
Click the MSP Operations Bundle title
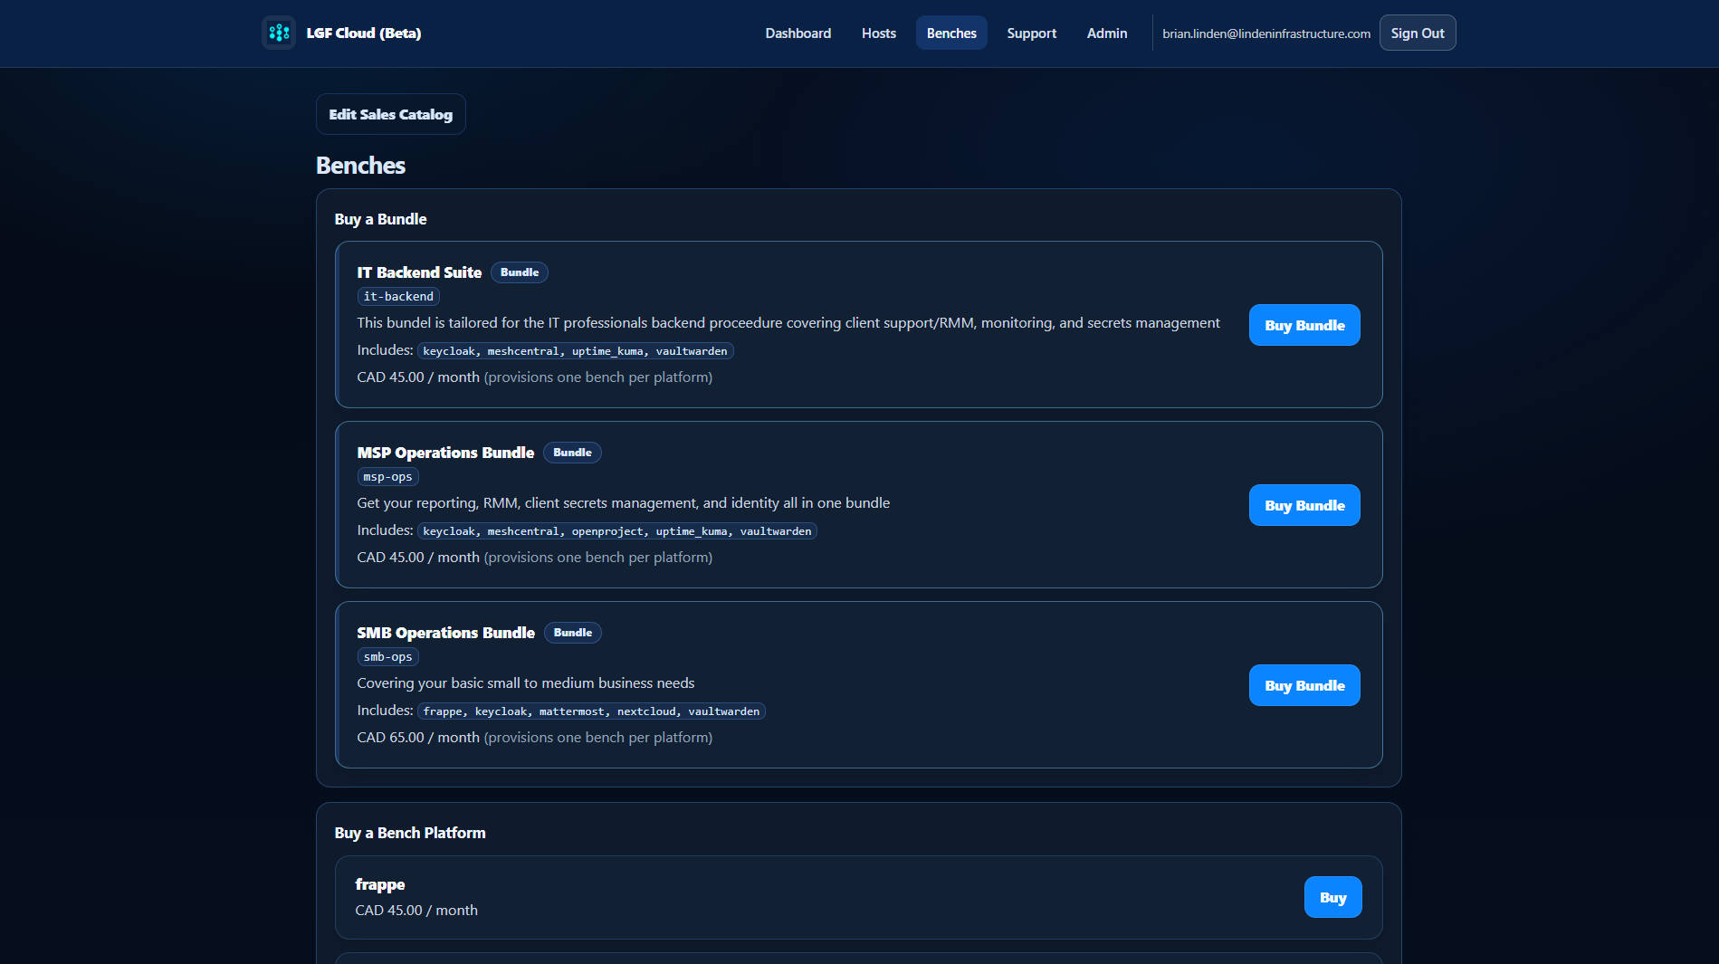[x=445, y=453]
